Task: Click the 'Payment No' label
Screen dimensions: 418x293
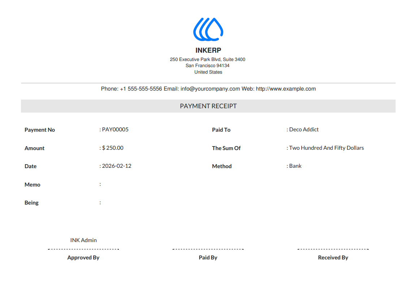Action: pos(40,130)
